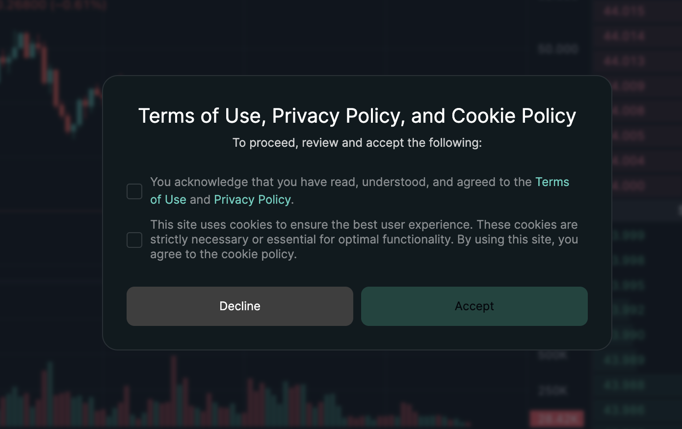Open the Terms link after 'agreed to the'
The height and width of the screenshot is (429, 682).
click(552, 182)
